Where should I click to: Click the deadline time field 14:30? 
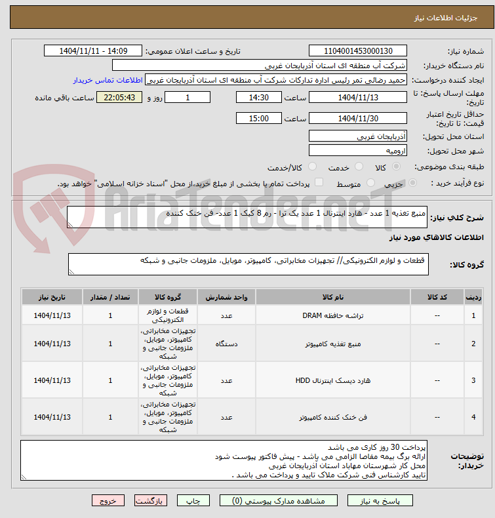[259, 98]
